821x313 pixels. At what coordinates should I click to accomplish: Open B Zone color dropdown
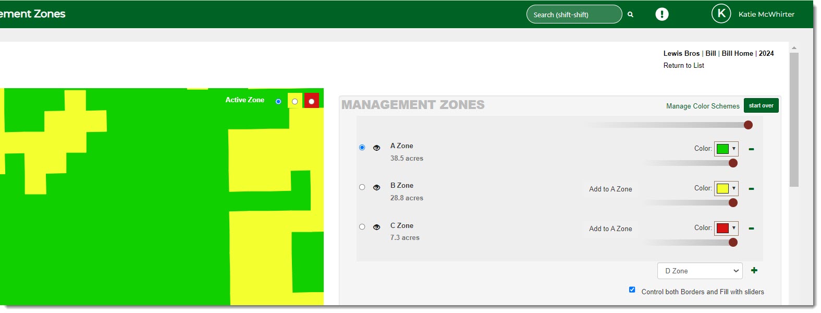pyautogui.click(x=726, y=188)
